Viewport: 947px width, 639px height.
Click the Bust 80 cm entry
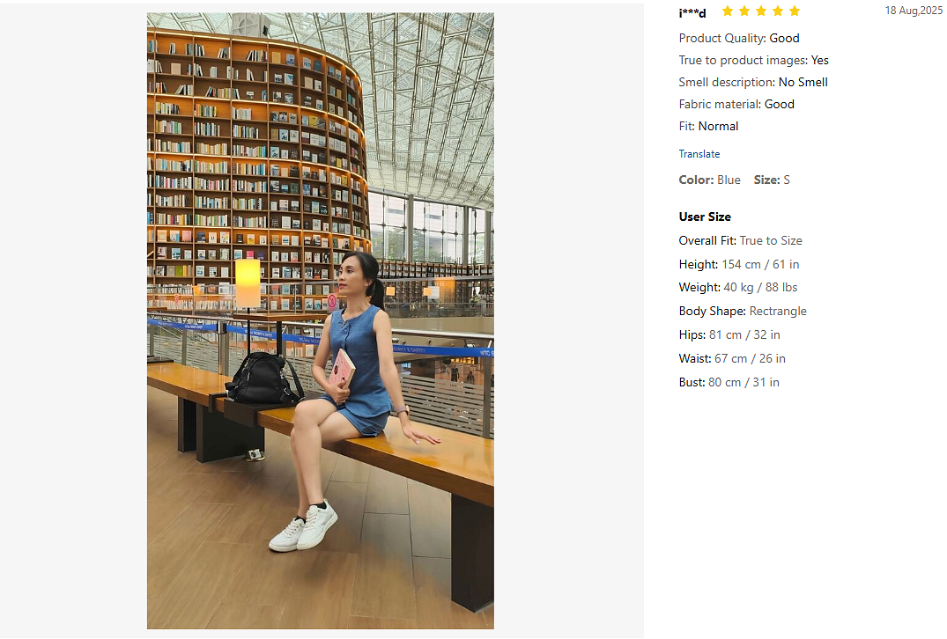point(729,383)
